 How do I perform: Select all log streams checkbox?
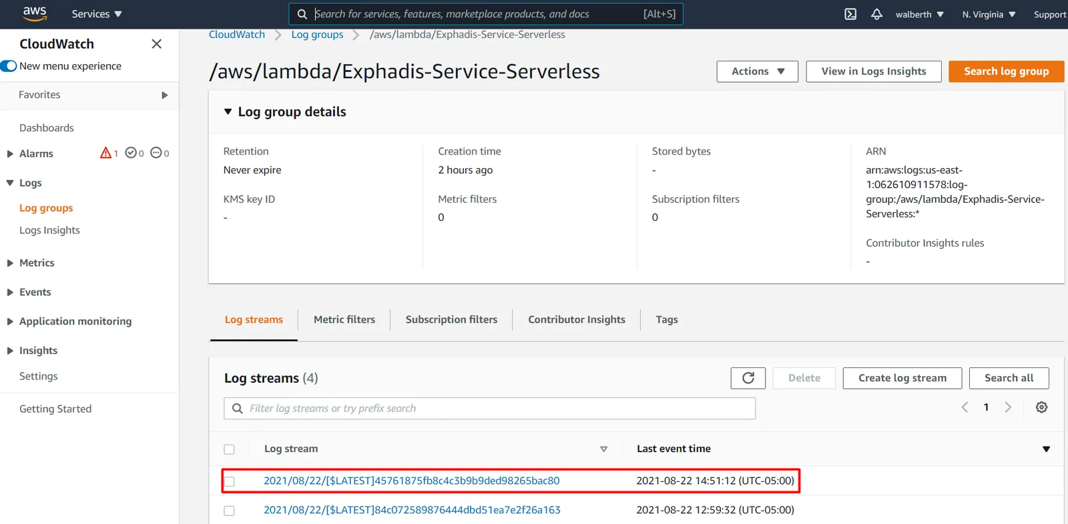(230, 449)
